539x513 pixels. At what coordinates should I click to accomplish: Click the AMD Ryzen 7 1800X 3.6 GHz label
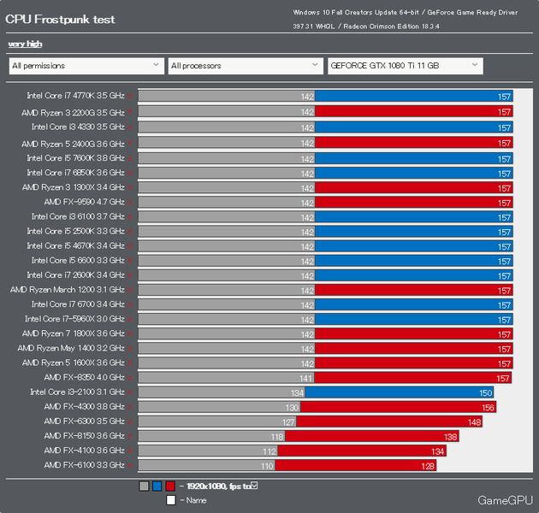[x=74, y=333]
